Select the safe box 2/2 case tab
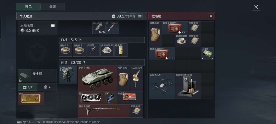The image size is (276, 124). [28, 87]
